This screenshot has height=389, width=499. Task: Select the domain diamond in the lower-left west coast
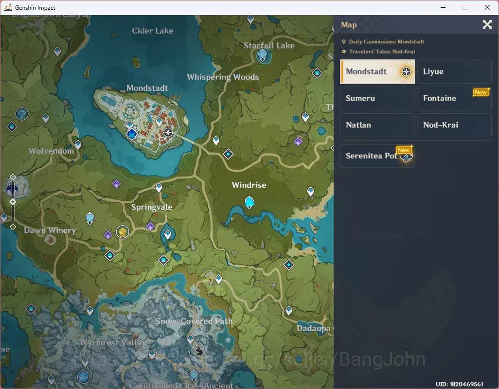(31, 309)
